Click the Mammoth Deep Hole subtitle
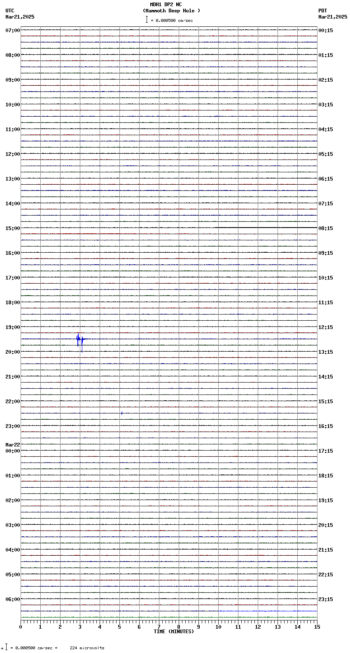The image size is (350, 653). (171, 11)
